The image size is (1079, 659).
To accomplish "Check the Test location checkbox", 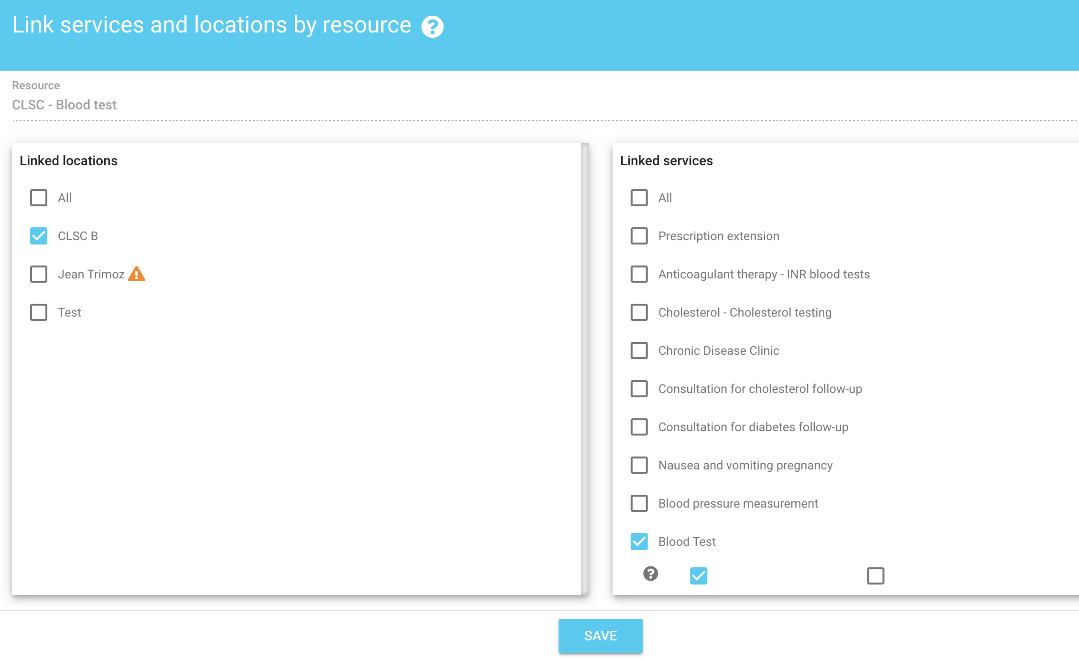I will click(39, 312).
